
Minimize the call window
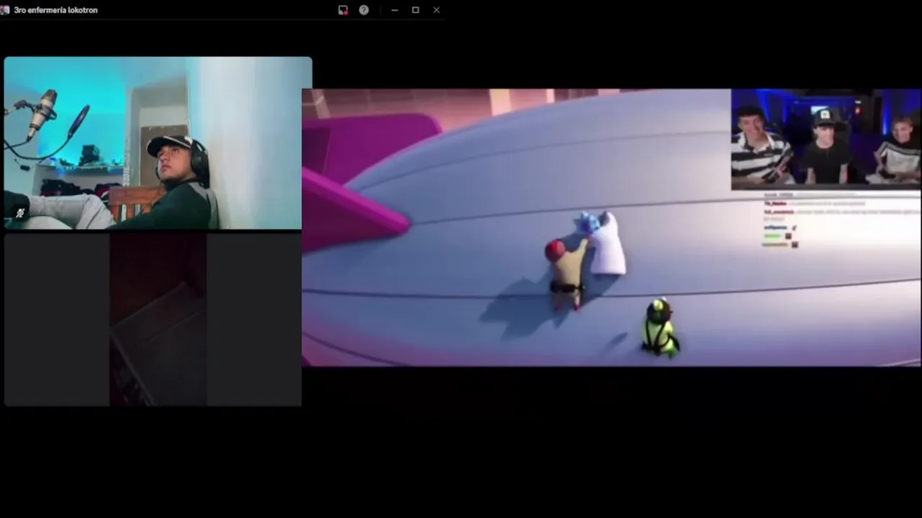394,10
